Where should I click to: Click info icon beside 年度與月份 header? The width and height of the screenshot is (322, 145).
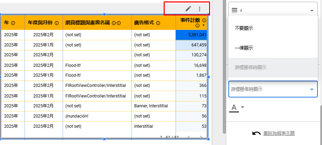pyautogui.click(x=57, y=23)
